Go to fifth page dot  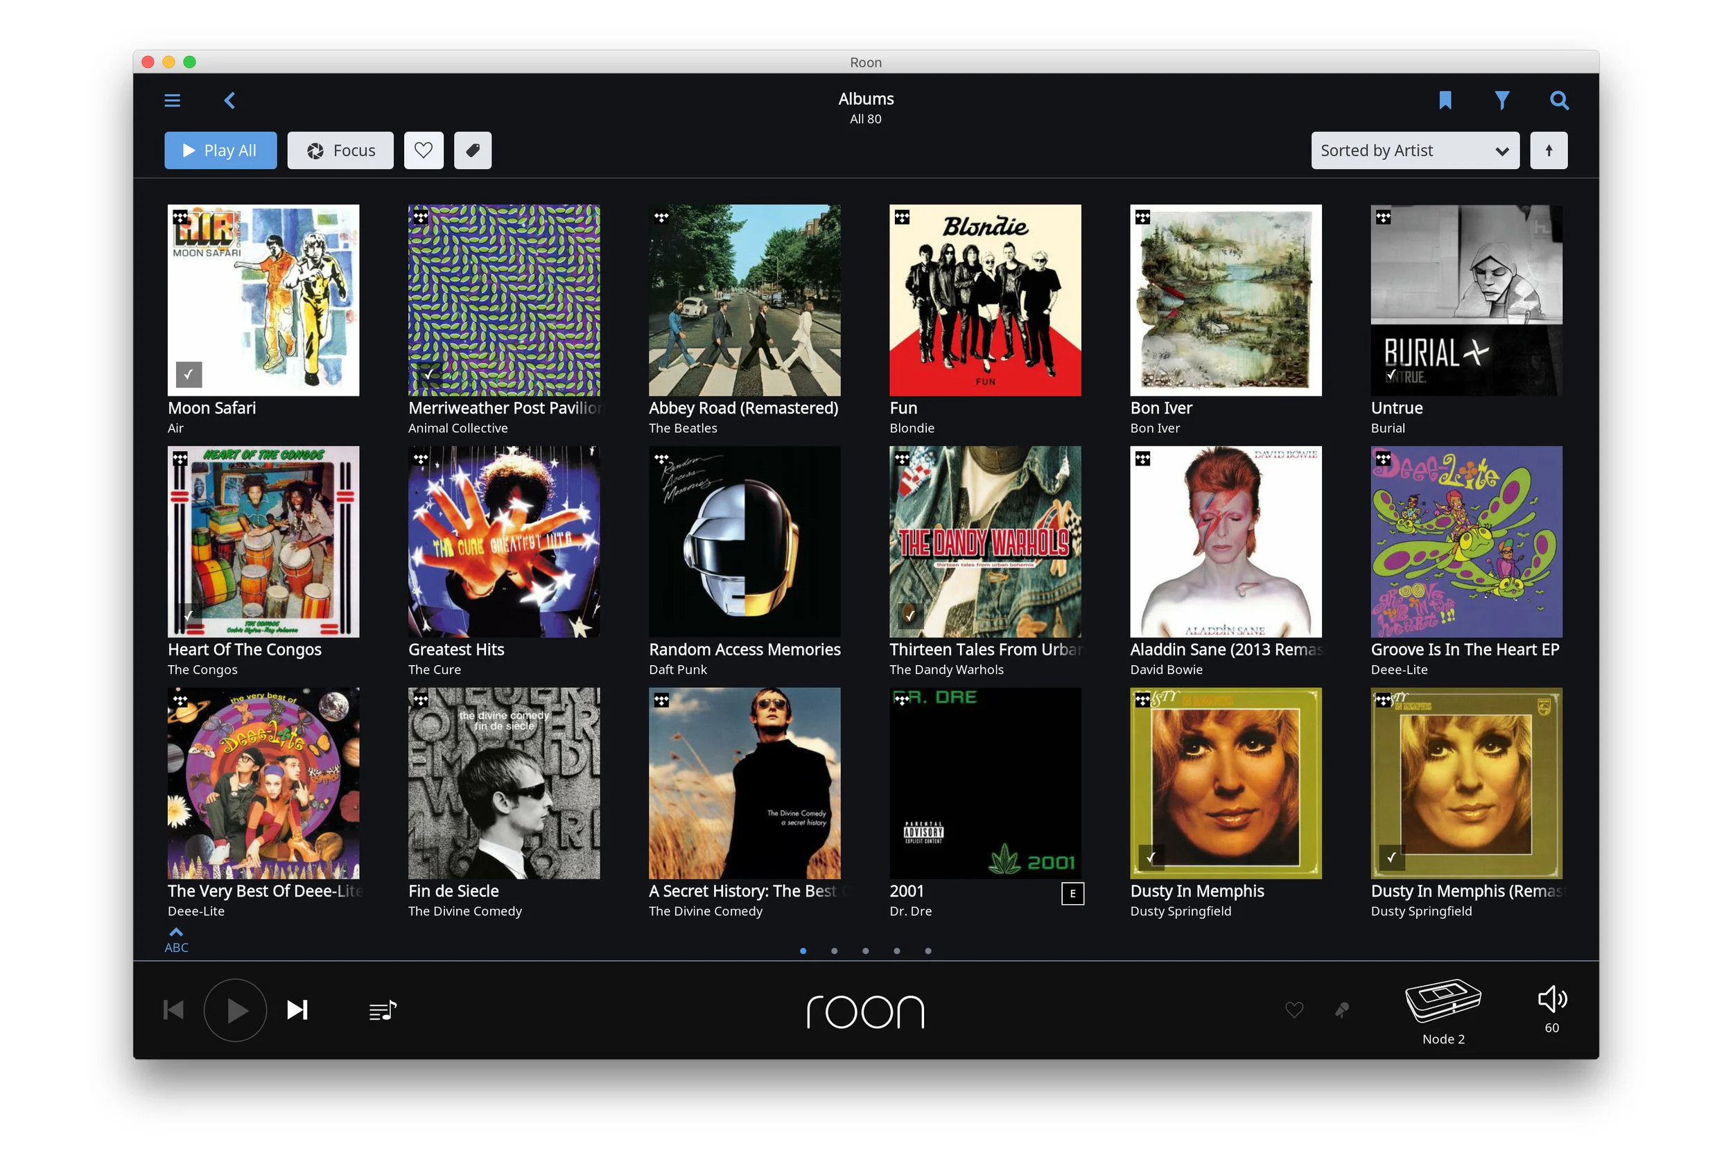coord(928,951)
